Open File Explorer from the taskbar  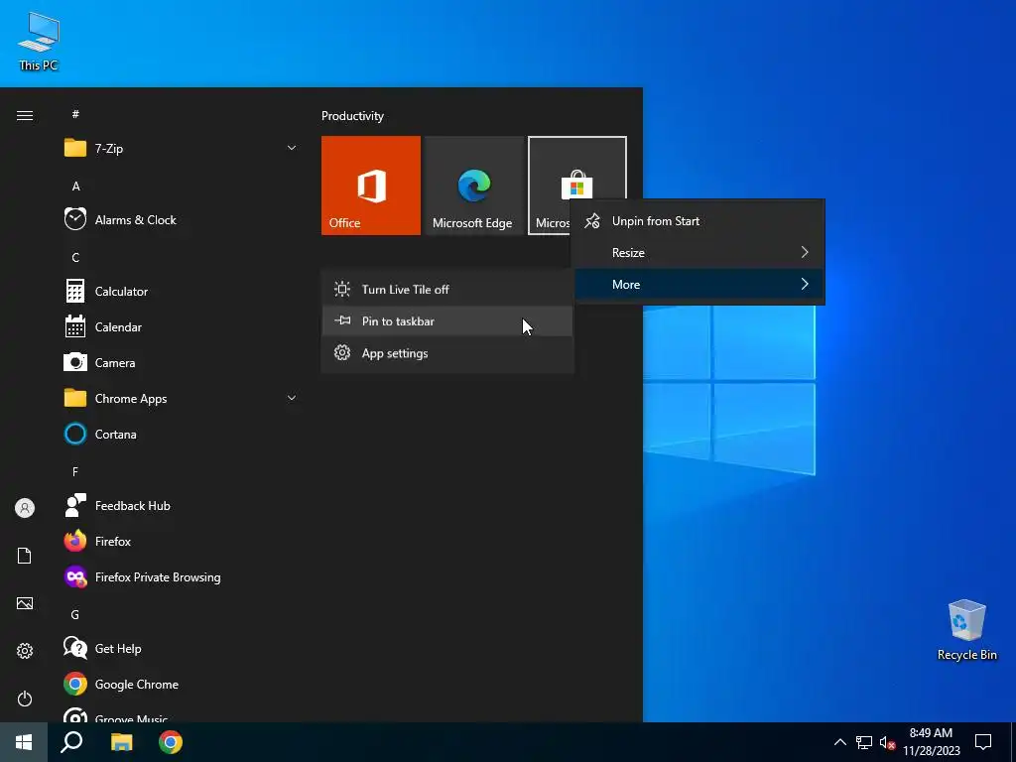tap(121, 742)
